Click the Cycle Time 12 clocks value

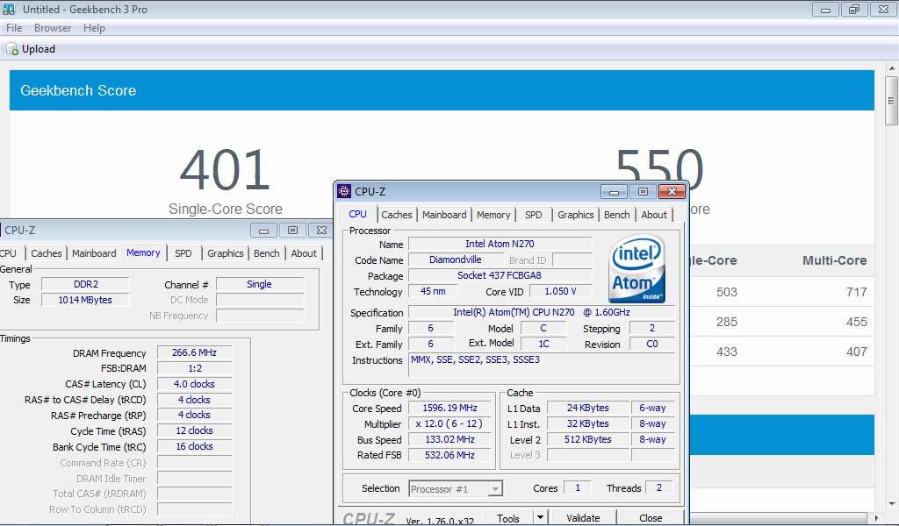tap(194, 430)
